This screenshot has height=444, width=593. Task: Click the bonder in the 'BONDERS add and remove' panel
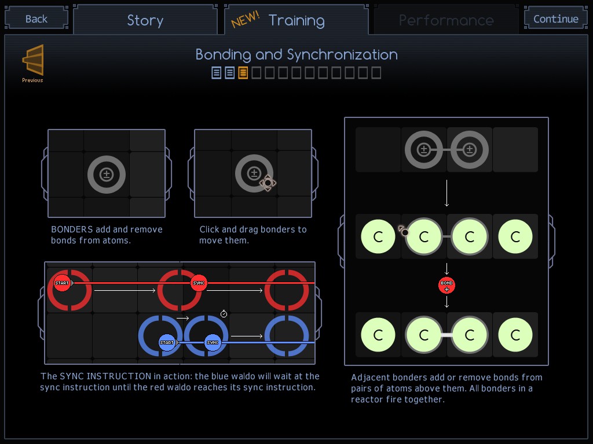pos(107,175)
